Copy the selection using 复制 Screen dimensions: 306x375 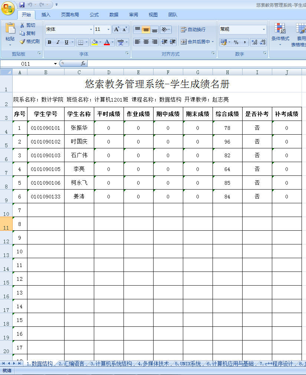[x=28, y=33]
